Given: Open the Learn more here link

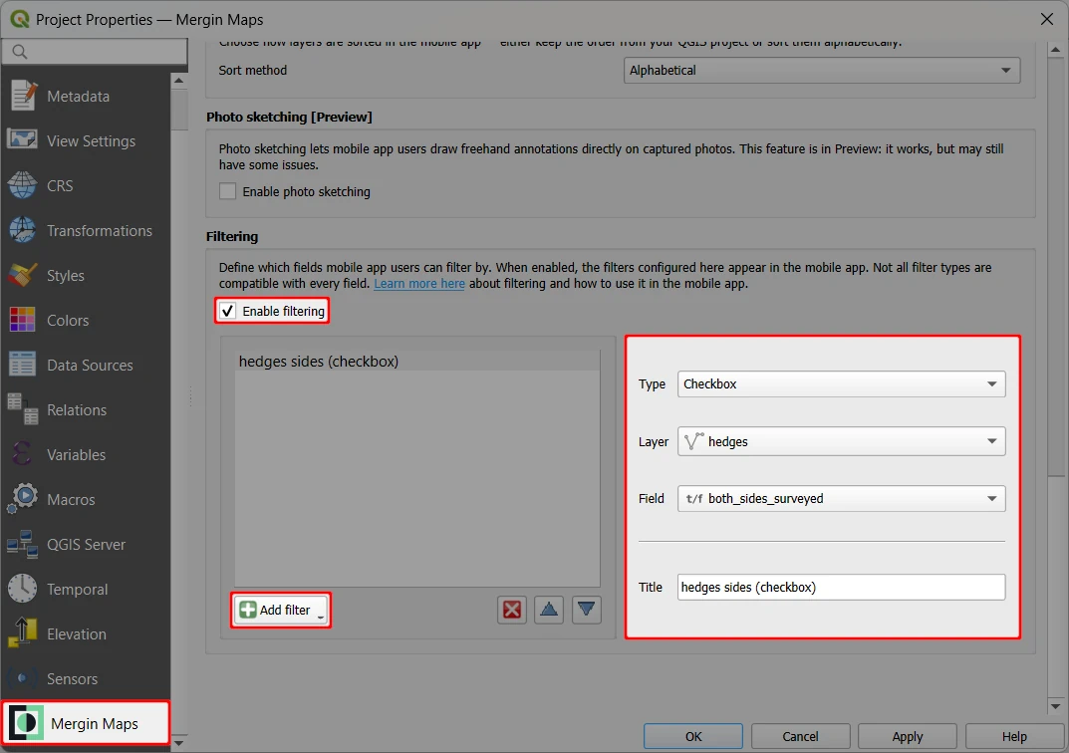Looking at the screenshot, I should coord(419,283).
